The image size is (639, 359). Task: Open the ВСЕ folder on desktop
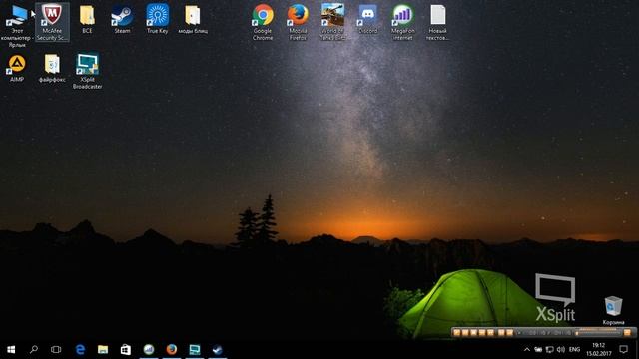pyautogui.click(x=87, y=20)
